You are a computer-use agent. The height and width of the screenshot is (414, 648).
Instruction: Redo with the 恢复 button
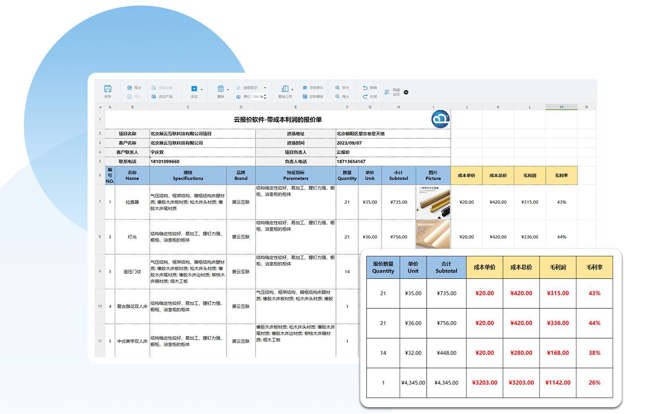tap(370, 97)
